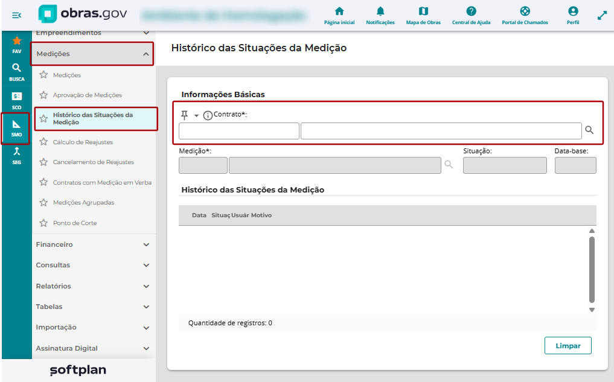Expand the Importação section

[x=94, y=327]
